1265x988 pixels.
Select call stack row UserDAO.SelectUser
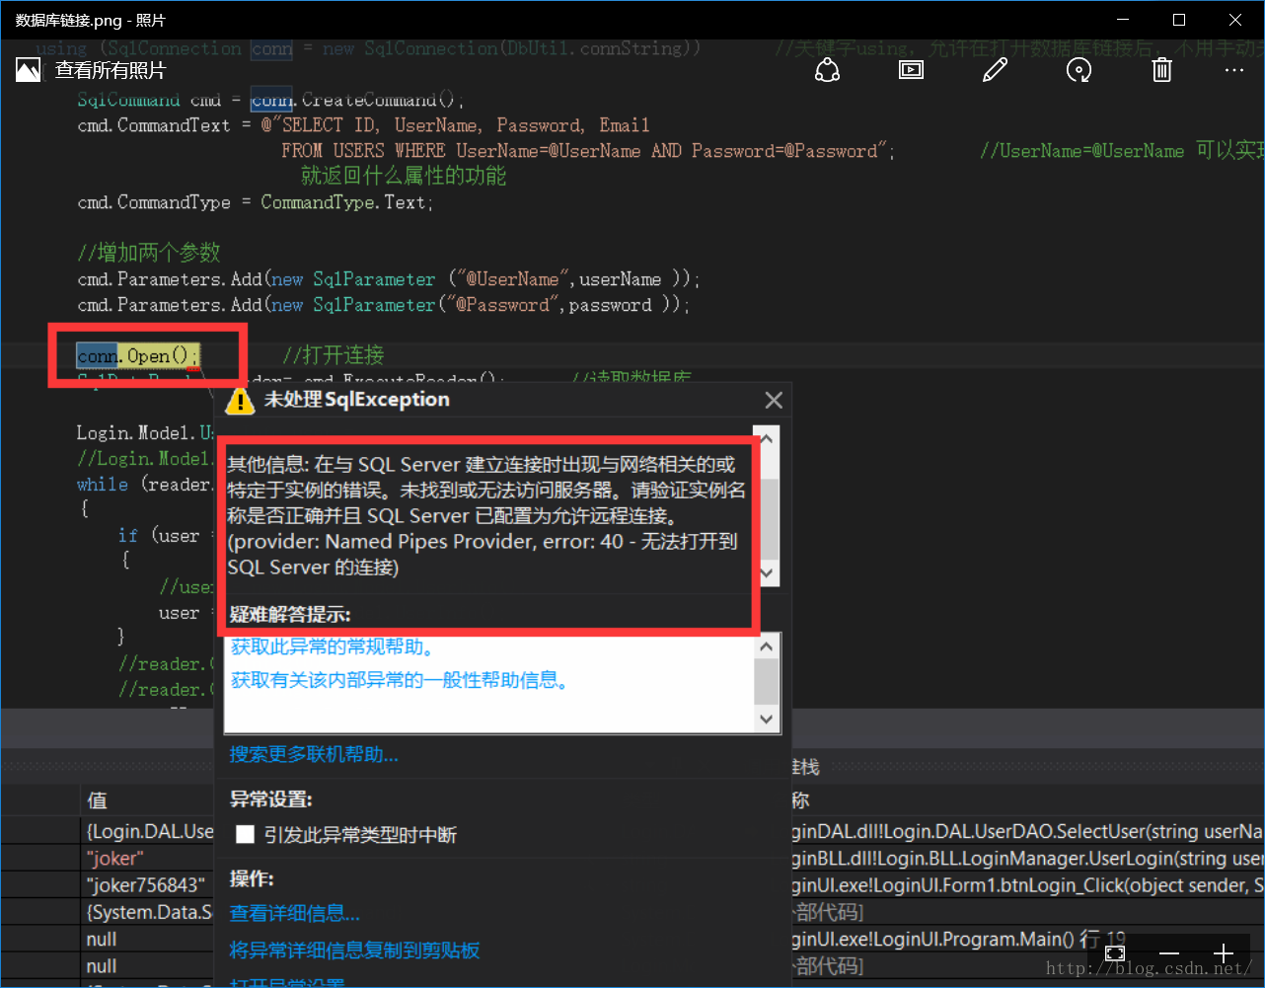click(x=1027, y=831)
